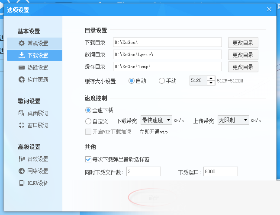Select 手动 cache size radio button

click(x=161, y=81)
